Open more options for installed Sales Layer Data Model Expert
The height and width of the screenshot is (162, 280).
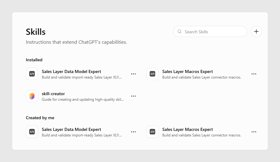(x=133, y=74)
